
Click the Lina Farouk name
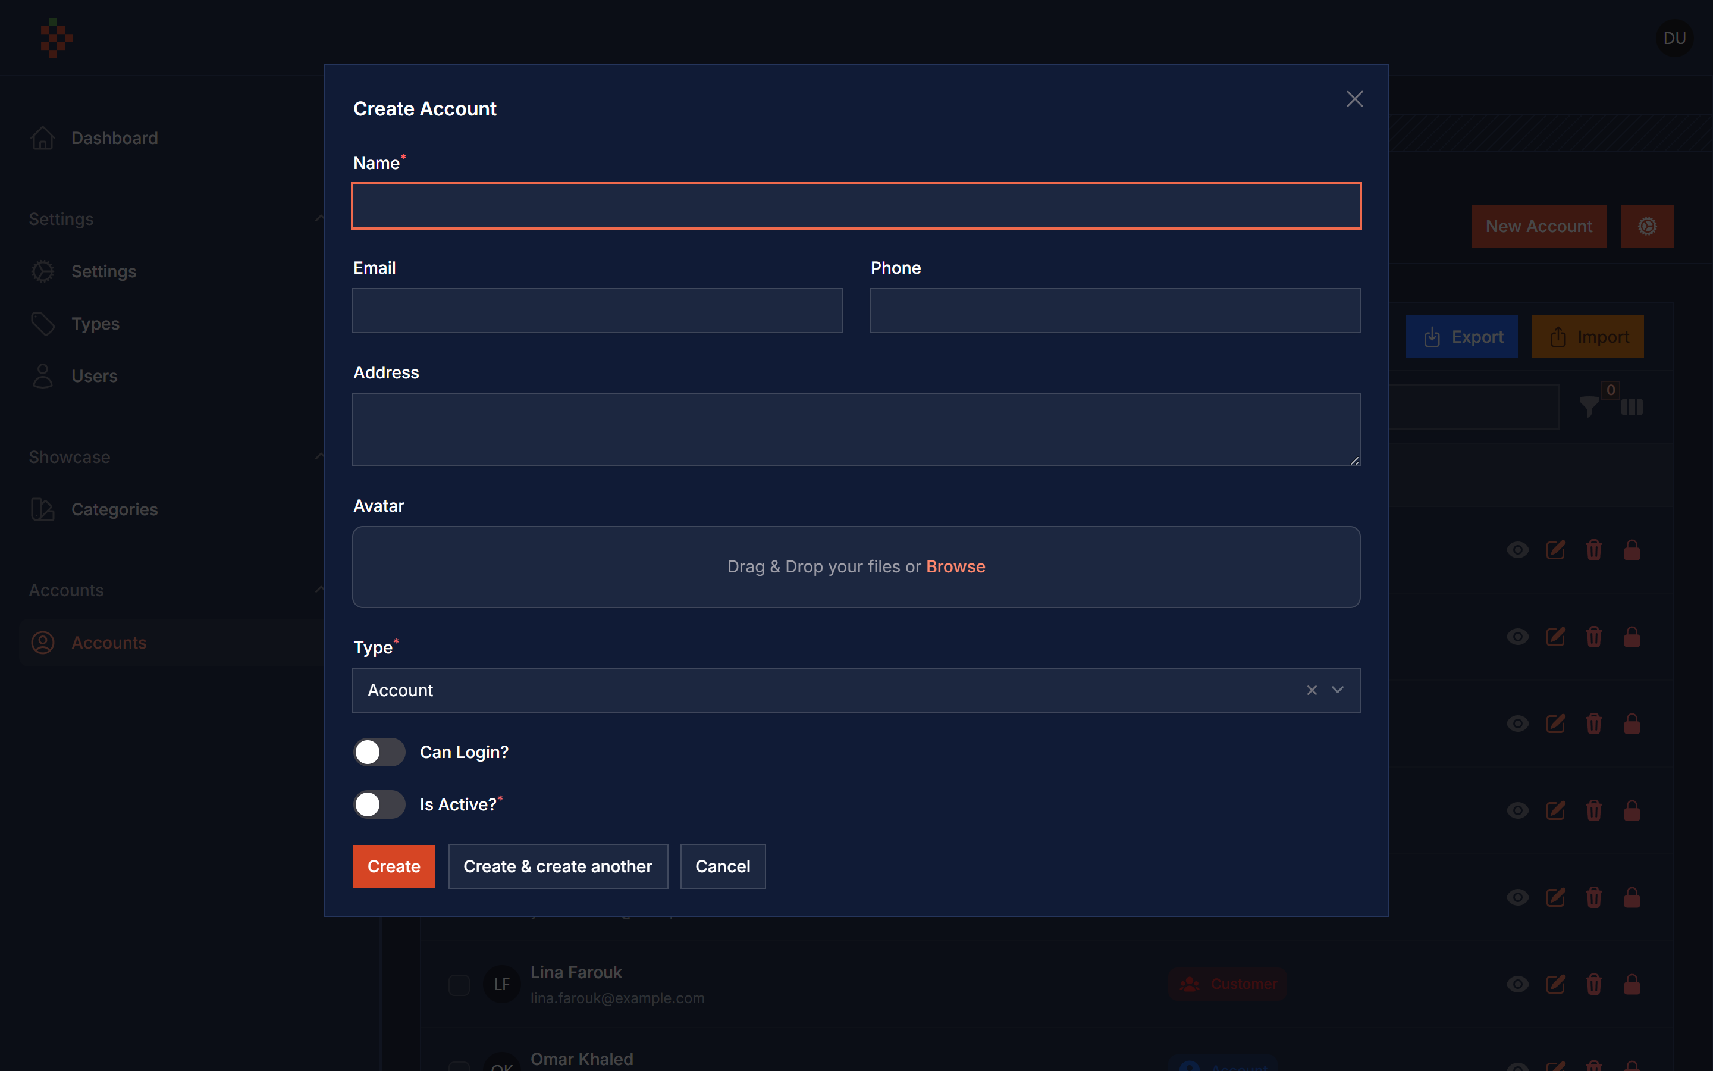(576, 973)
